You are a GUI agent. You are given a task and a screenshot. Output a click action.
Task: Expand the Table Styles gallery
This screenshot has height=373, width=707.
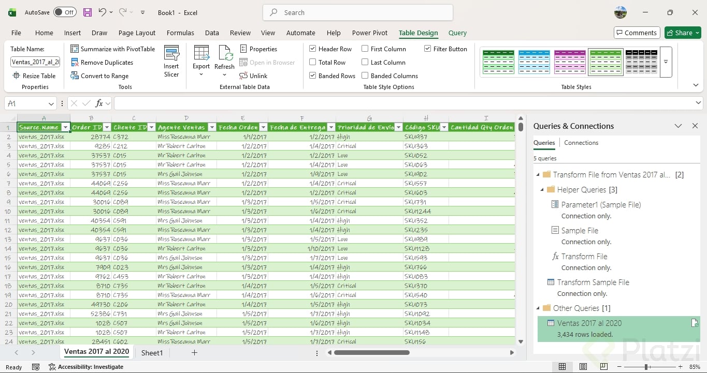coord(666,62)
